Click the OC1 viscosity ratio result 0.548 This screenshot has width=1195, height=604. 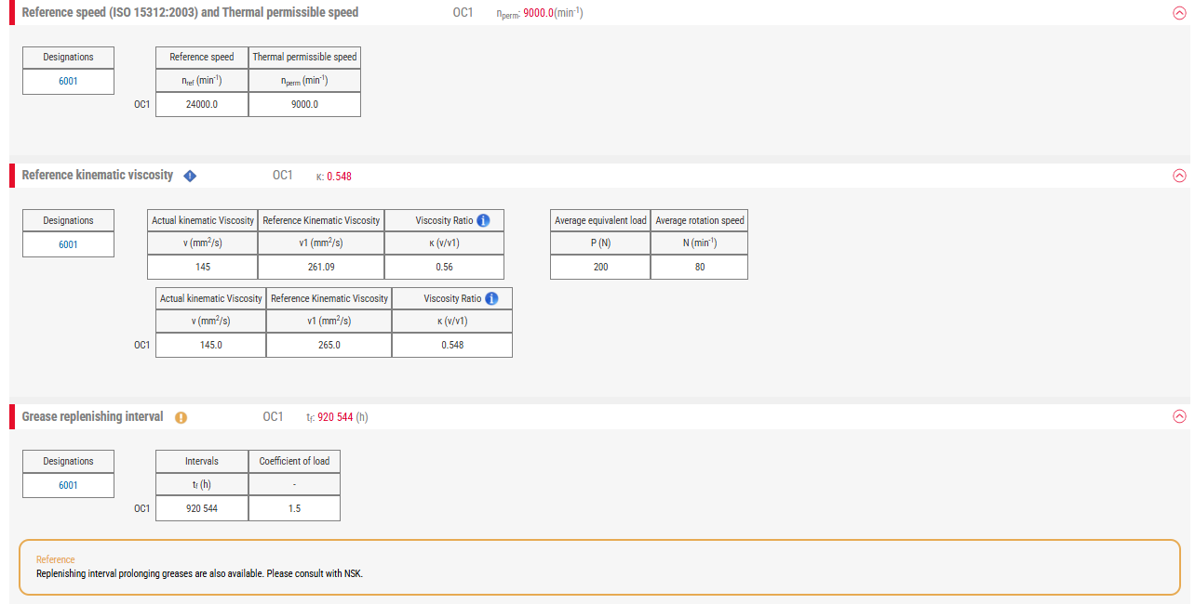(x=451, y=345)
